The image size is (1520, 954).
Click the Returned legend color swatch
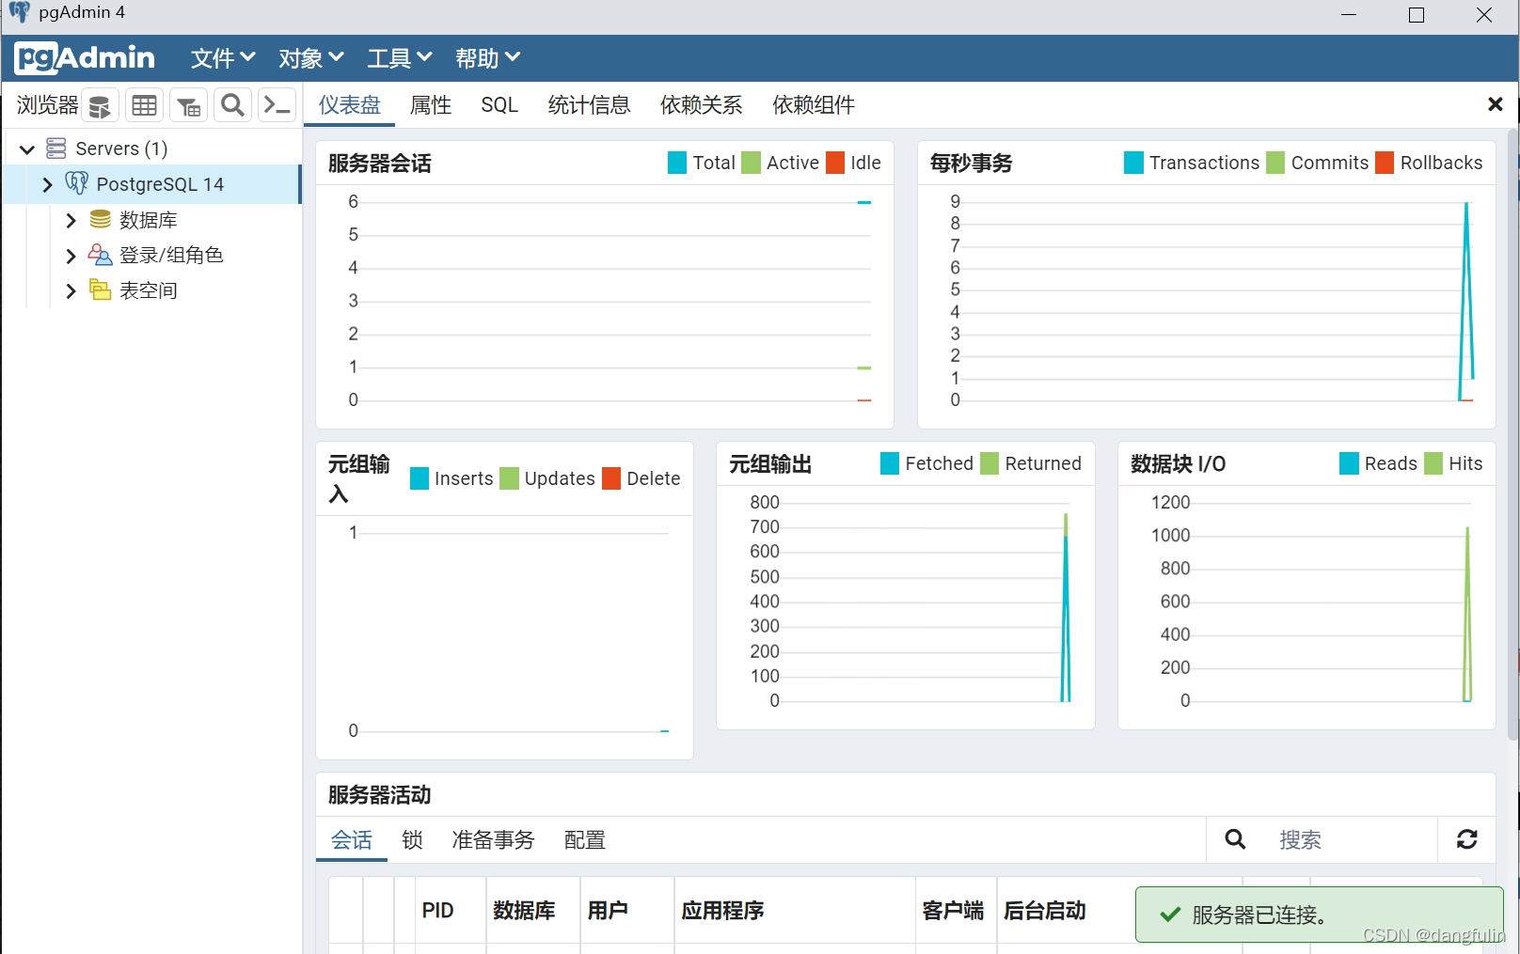pyautogui.click(x=990, y=463)
